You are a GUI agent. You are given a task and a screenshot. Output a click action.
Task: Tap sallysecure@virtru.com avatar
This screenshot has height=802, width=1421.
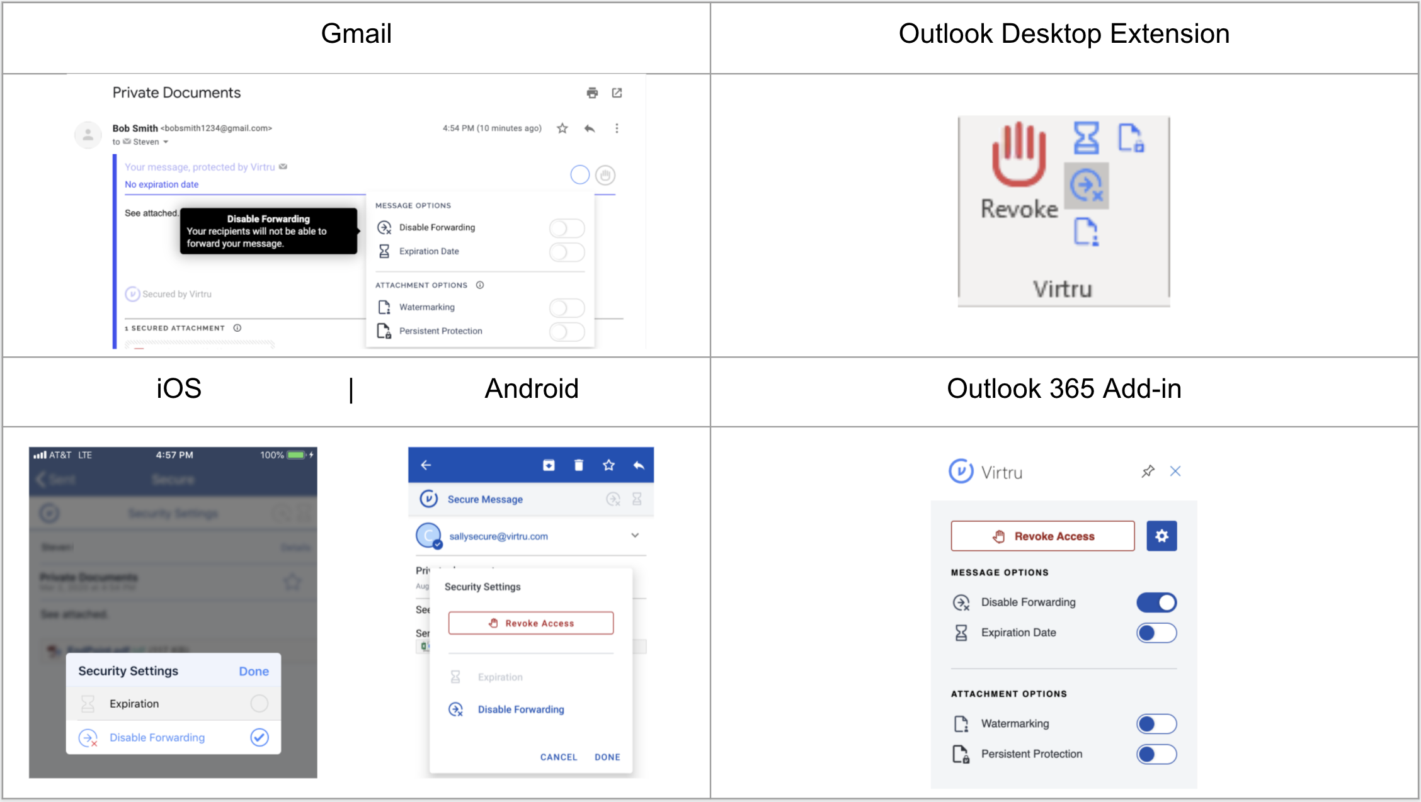[429, 536]
